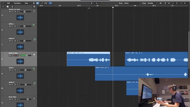Click track 7 Adlibs R waveform icon

tap(20, 47)
